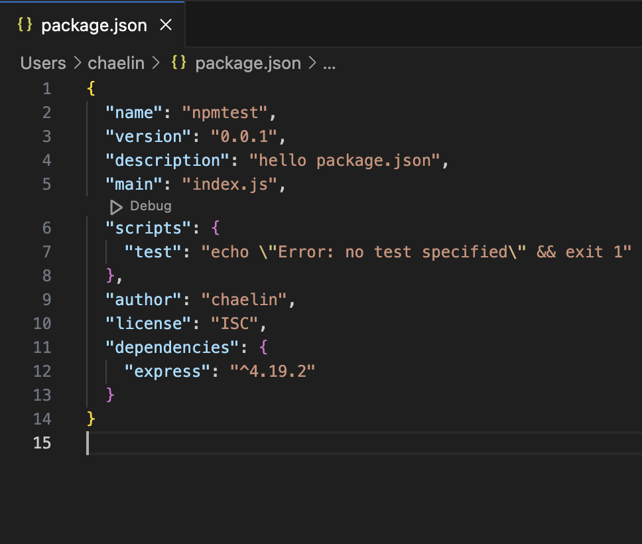This screenshot has height=544, width=642.
Task: Click the "express" dependency key
Action: point(167,371)
